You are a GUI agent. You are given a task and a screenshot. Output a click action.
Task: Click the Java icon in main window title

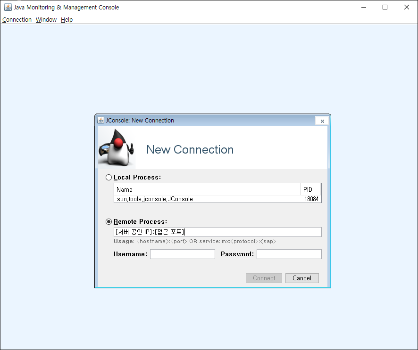(x=8, y=7)
